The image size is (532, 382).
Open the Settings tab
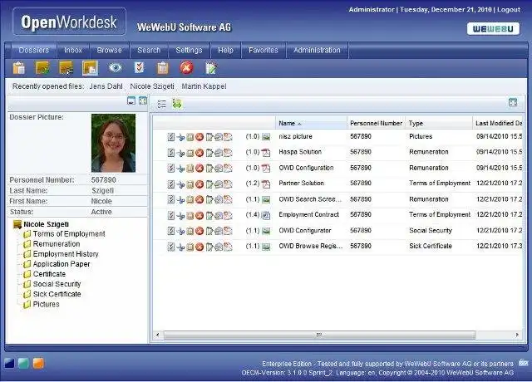[189, 50]
